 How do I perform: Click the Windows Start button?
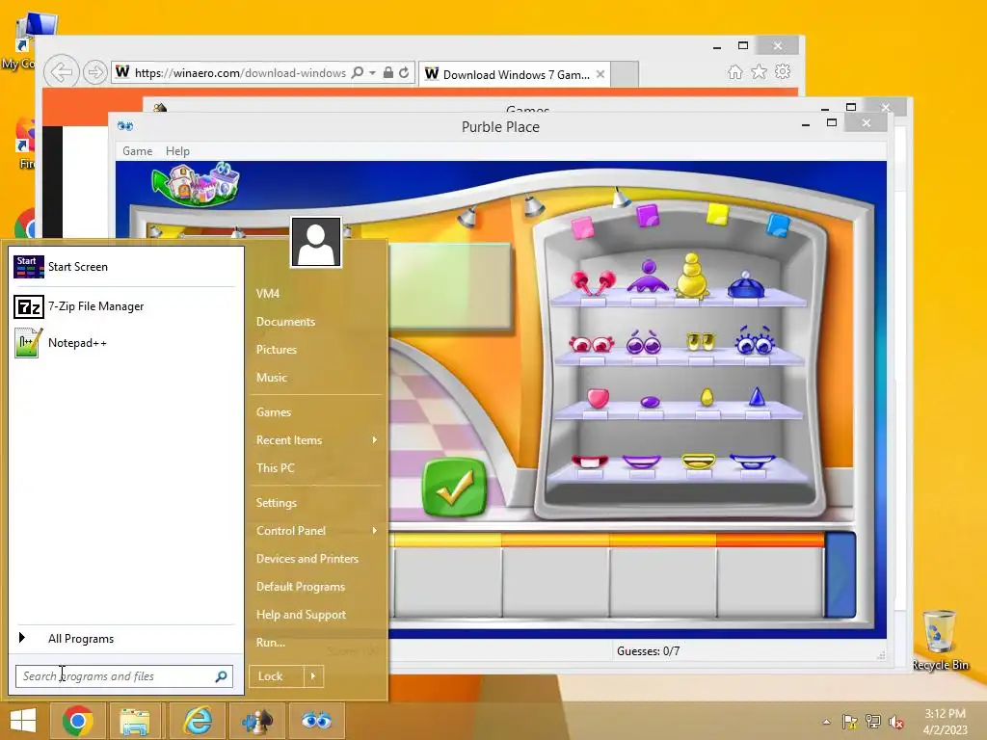[x=23, y=721]
